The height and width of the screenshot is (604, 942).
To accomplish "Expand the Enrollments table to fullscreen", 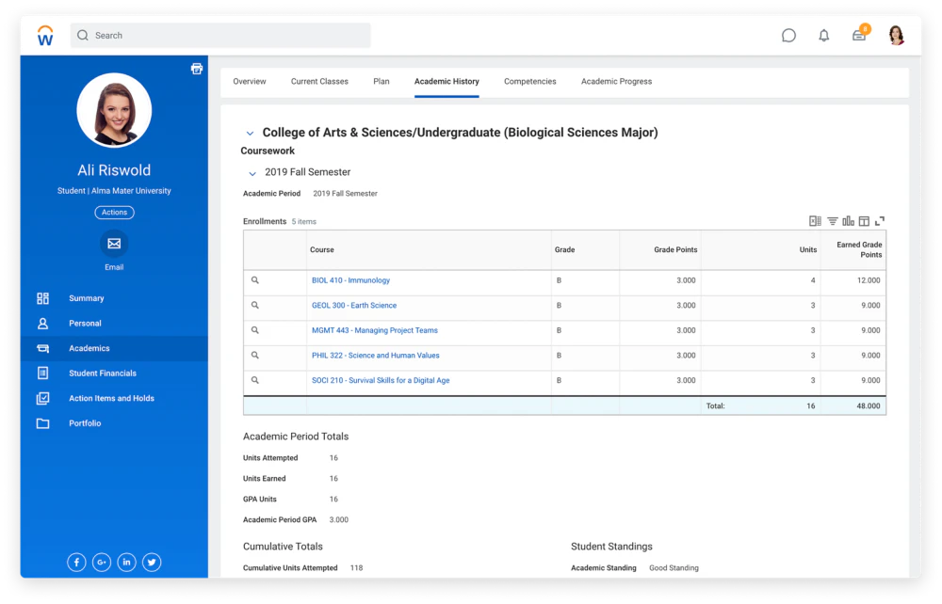I will coord(880,220).
